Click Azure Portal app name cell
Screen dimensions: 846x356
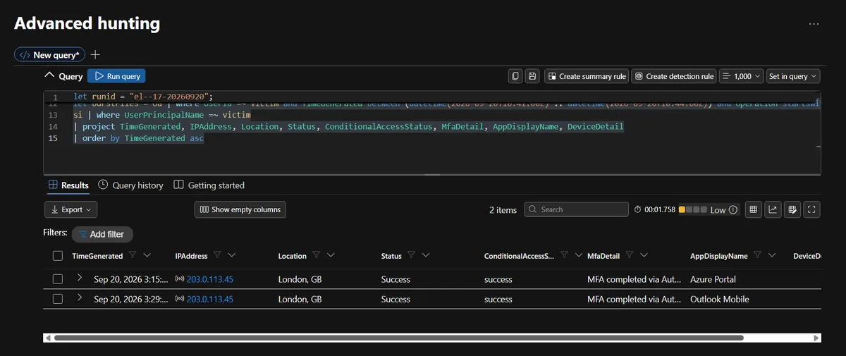713,279
